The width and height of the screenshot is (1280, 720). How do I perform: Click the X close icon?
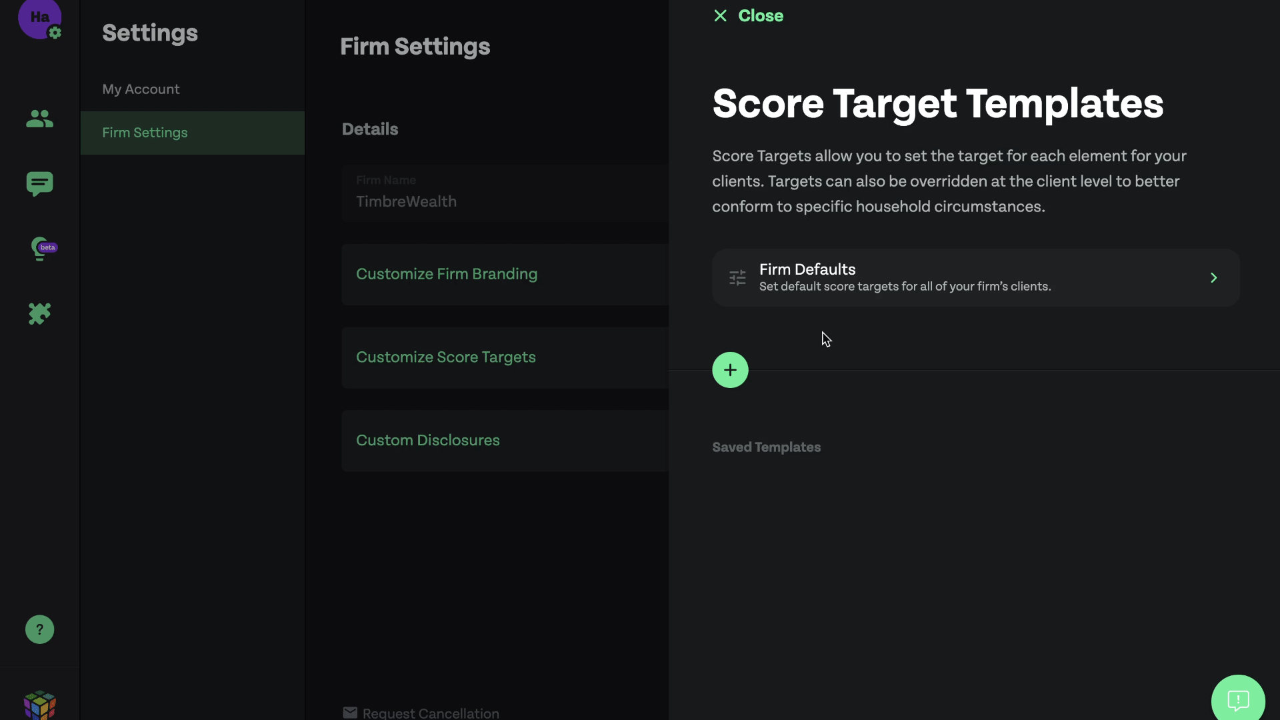point(720,15)
